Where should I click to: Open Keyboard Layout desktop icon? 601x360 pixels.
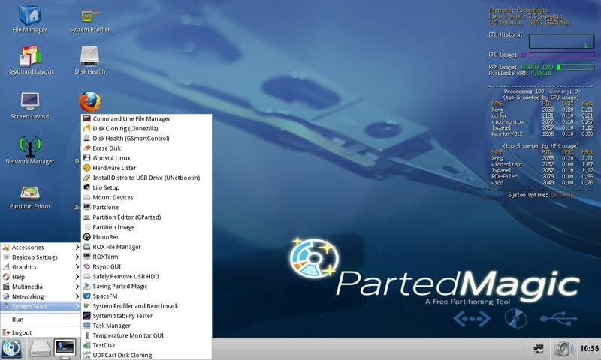30,60
